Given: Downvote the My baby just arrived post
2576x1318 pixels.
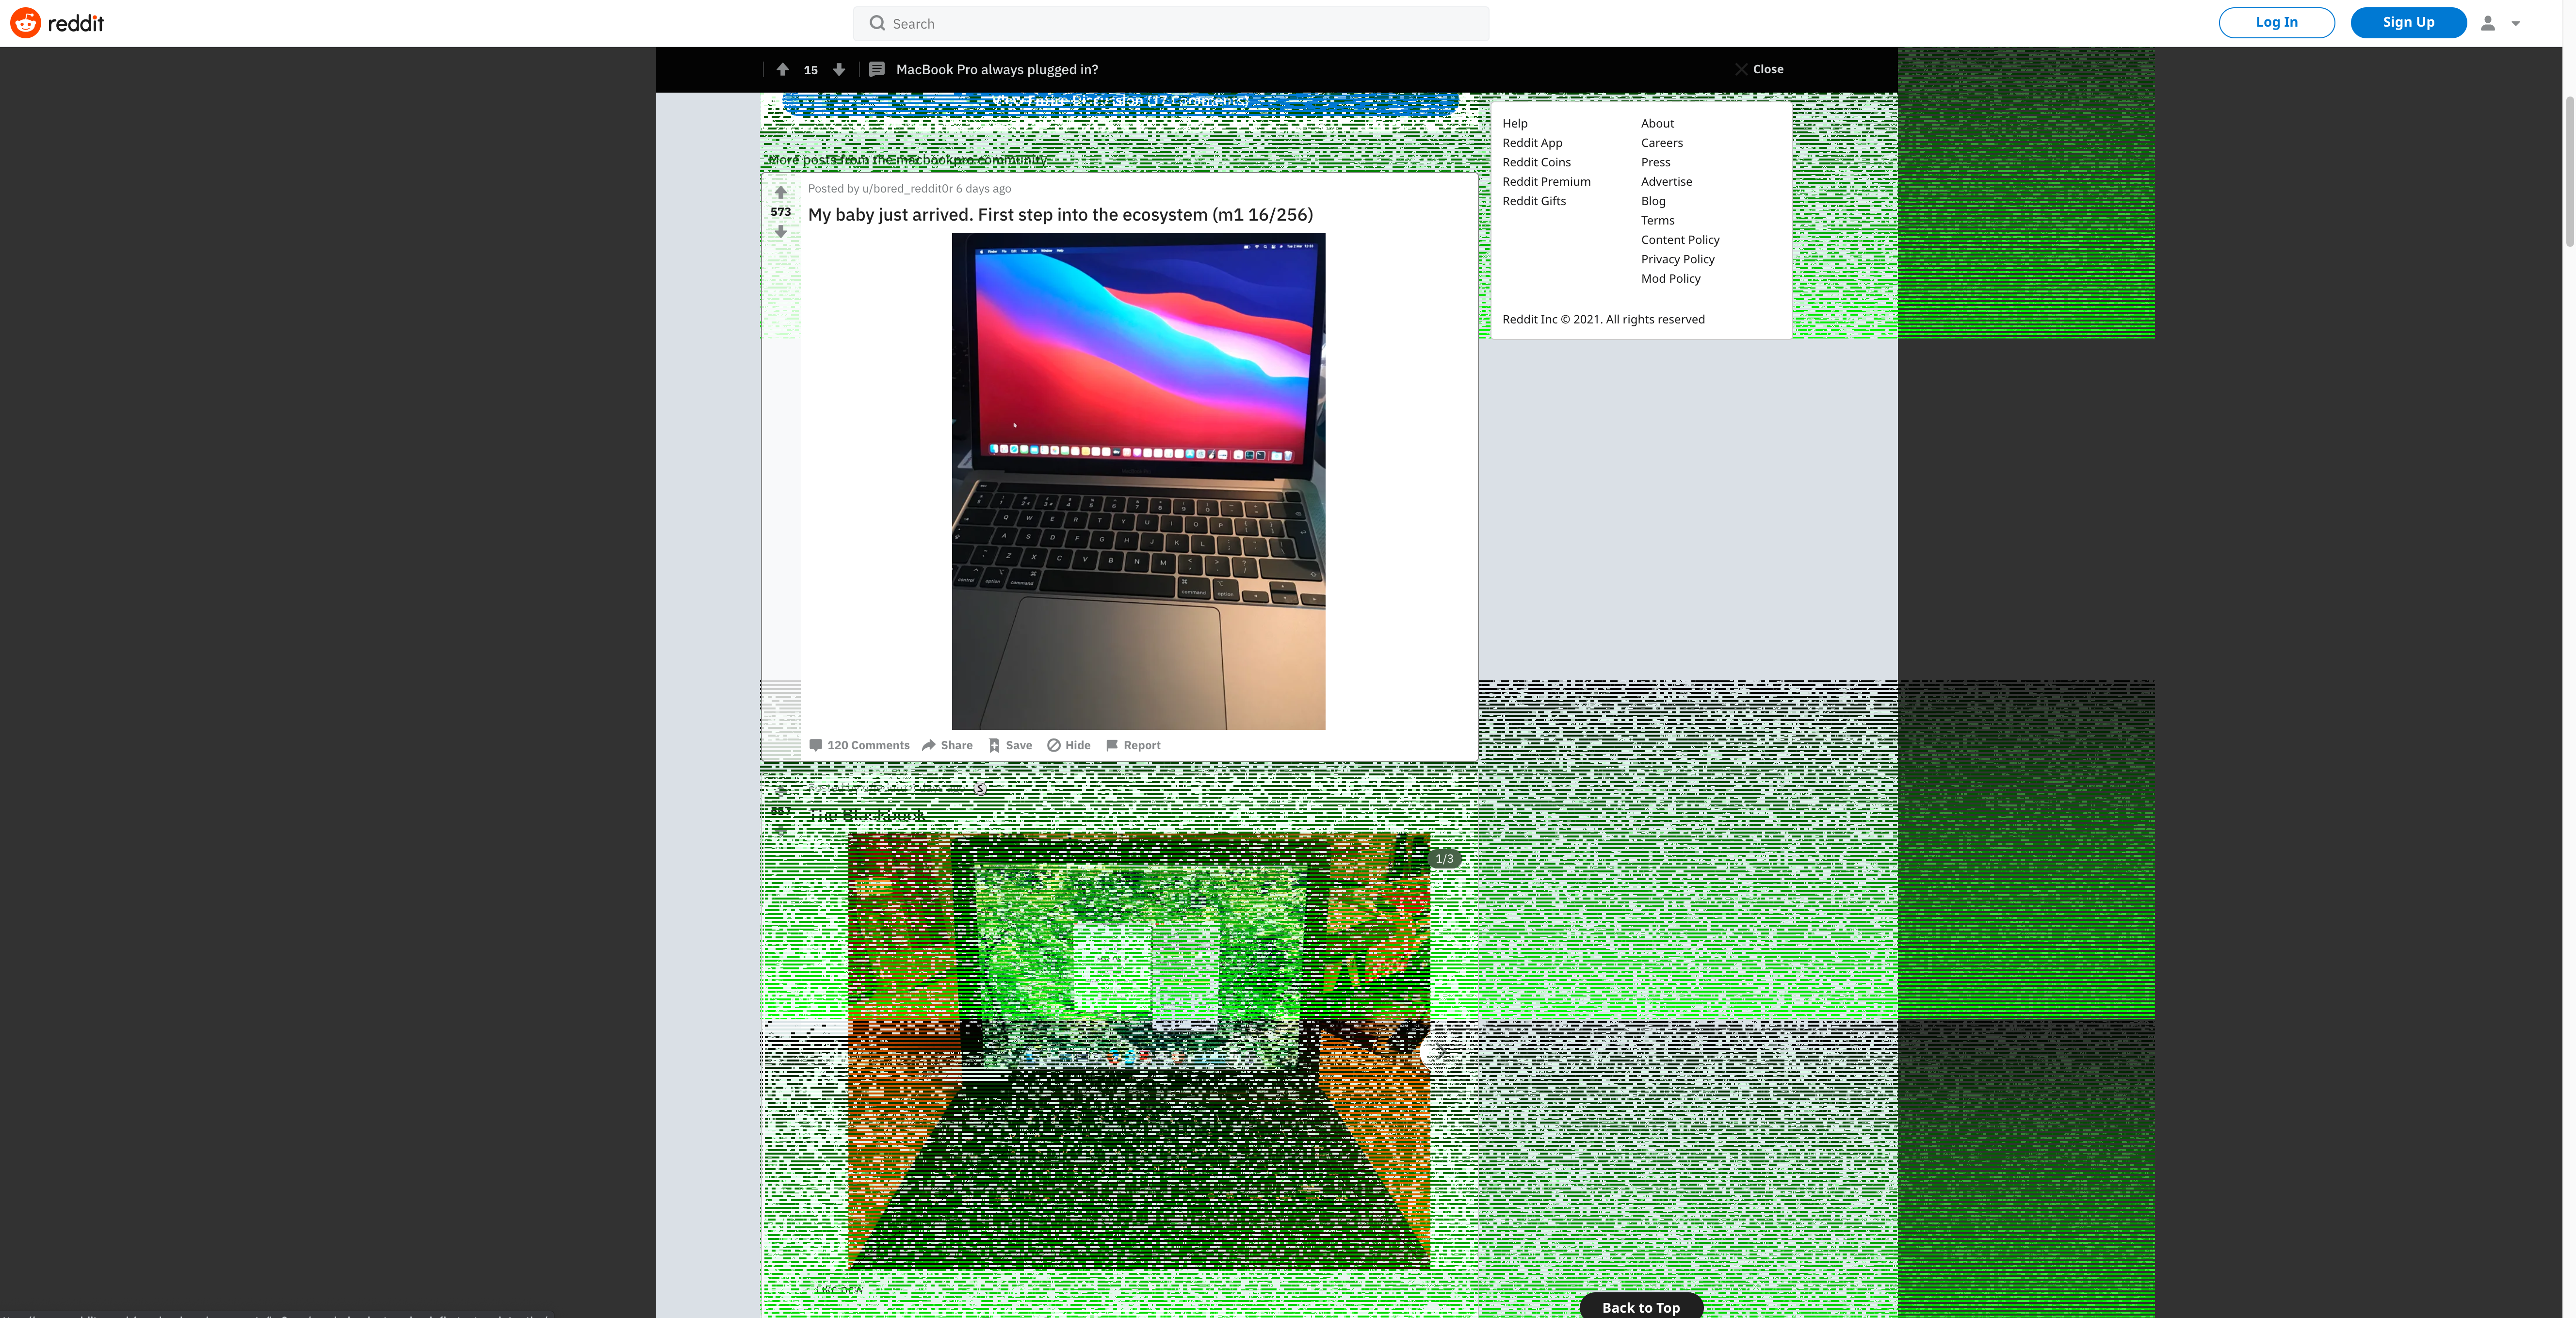Looking at the screenshot, I should tap(780, 232).
